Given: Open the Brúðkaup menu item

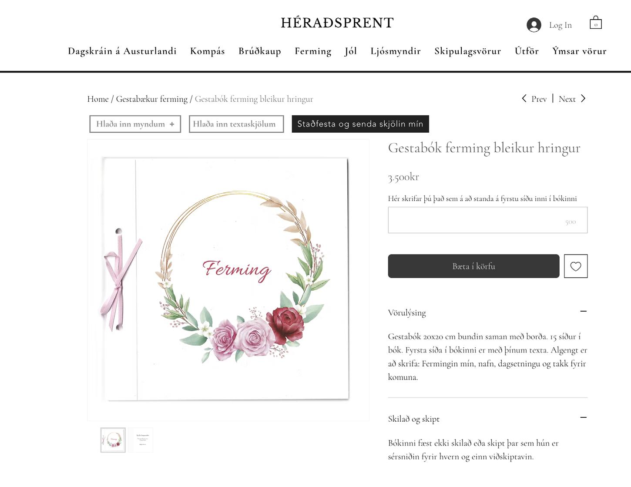Looking at the screenshot, I should pyautogui.click(x=260, y=51).
